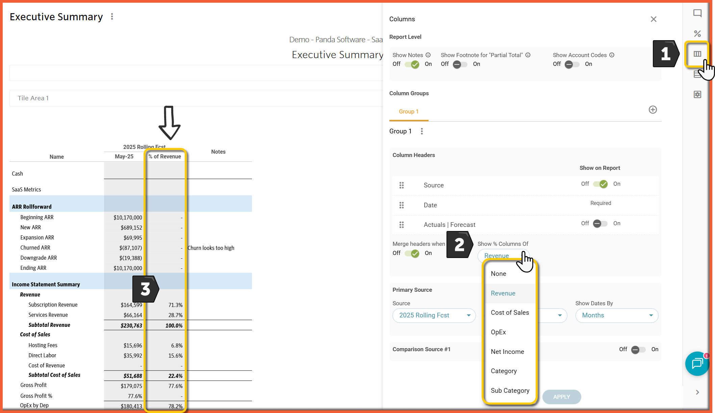Open the chat support bubble
This screenshot has width=715, height=413.
[x=697, y=364]
